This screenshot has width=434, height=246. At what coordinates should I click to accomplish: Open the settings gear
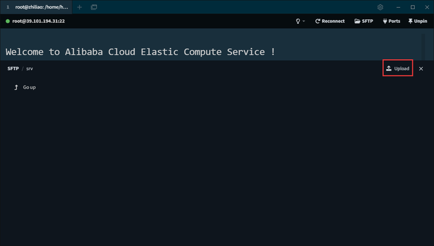click(x=380, y=7)
